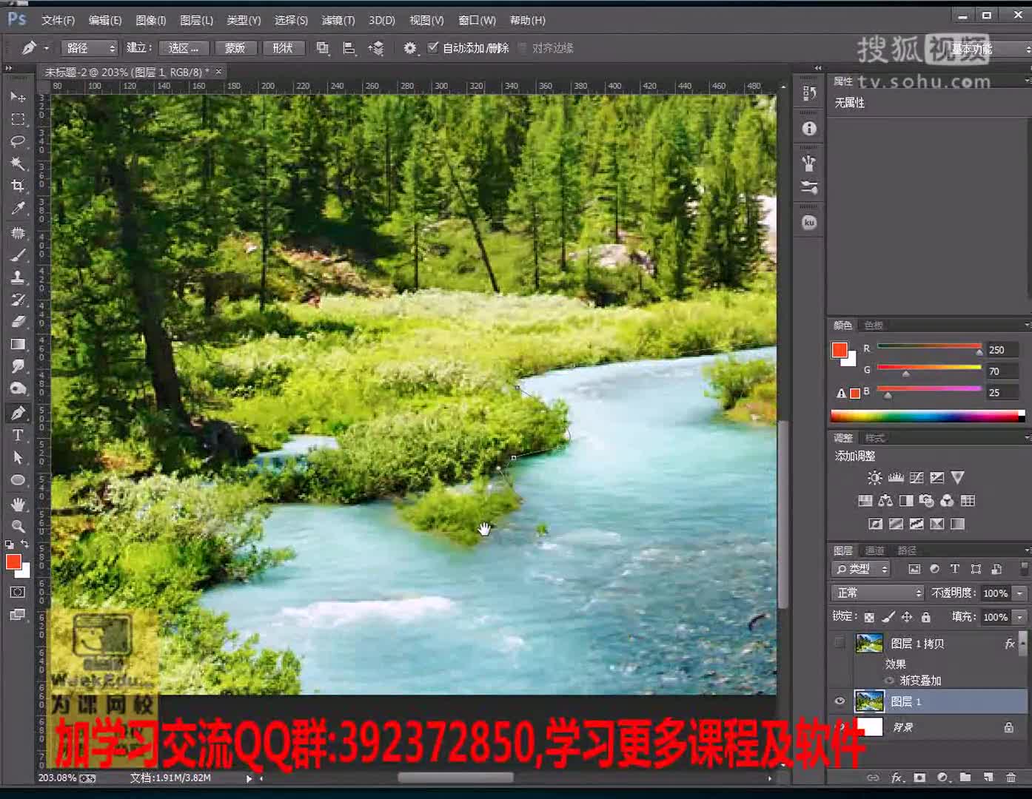Select the Hand tool
Screen dimensions: 1032x799
(18, 504)
